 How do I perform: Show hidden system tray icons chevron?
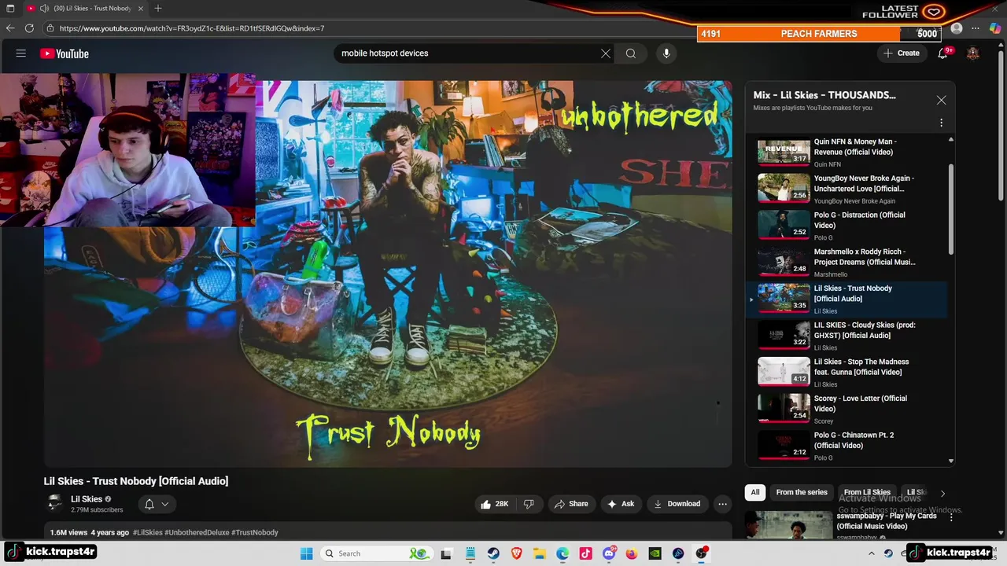[x=871, y=553]
